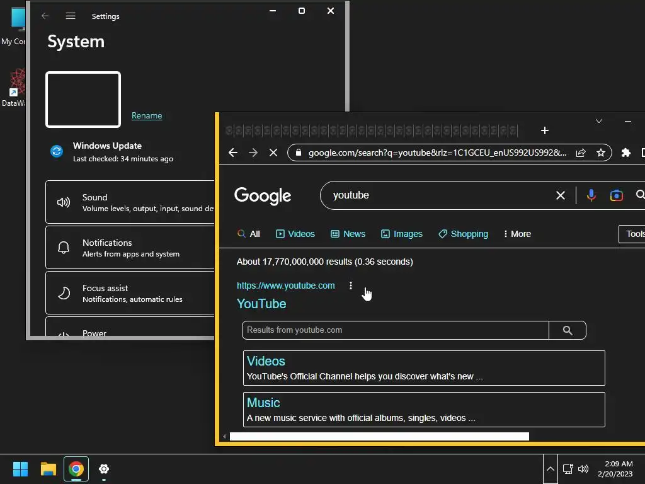Open the Focus assist settings row

point(130,293)
